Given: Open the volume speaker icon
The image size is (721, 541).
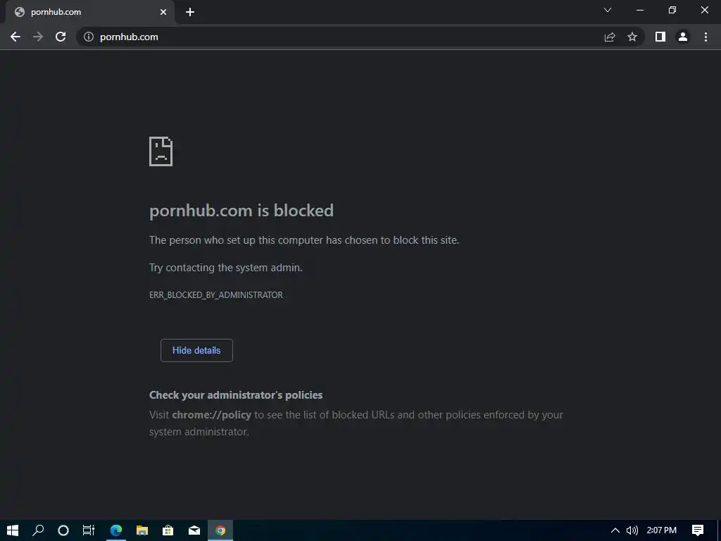Looking at the screenshot, I should [632, 530].
